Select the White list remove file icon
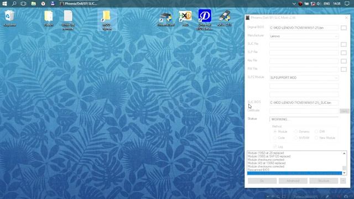 pyautogui.click(x=68, y=20)
